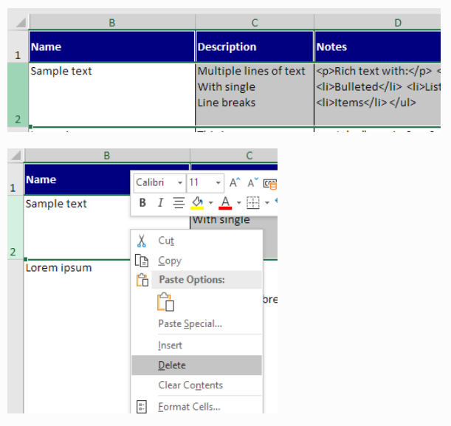Apply the cell borders icon
The height and width of the screenshot is (426, 451).
[x=252, y=203]
